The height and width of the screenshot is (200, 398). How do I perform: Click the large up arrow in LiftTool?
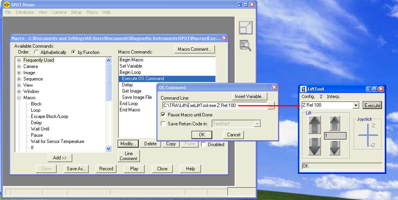[314, 125]
